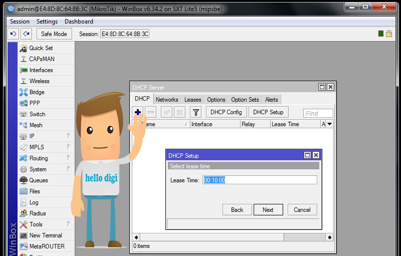Switch to the Option Sets tab
The height and width of the screenshot is (256, 401).
(245, 100)
